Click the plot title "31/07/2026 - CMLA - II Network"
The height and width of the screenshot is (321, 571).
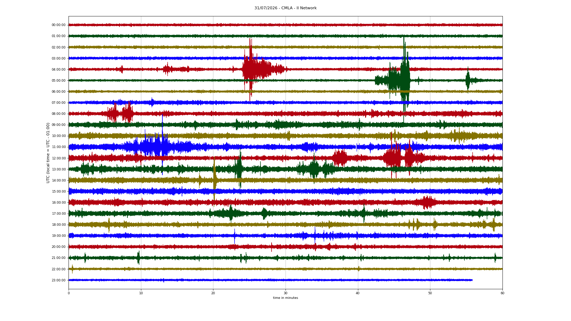pos(285,8)
